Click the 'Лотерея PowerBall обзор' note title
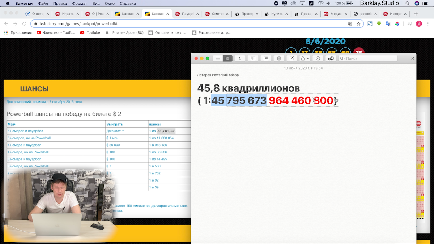The height and width of the screenshot is (244, 434). coord(218,75)
